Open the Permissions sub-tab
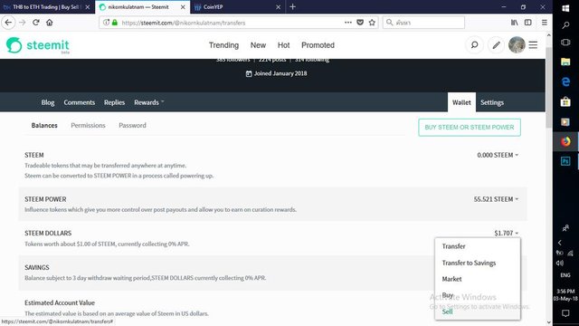The width and height of the screenshot is (579, 326). 88,126
